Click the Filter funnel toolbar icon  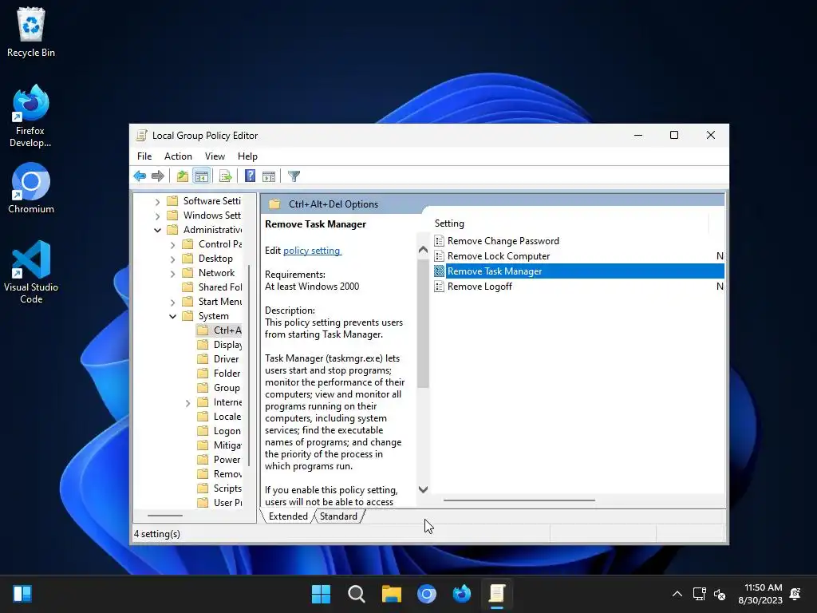pyautogui.click(x=294, y=176)
